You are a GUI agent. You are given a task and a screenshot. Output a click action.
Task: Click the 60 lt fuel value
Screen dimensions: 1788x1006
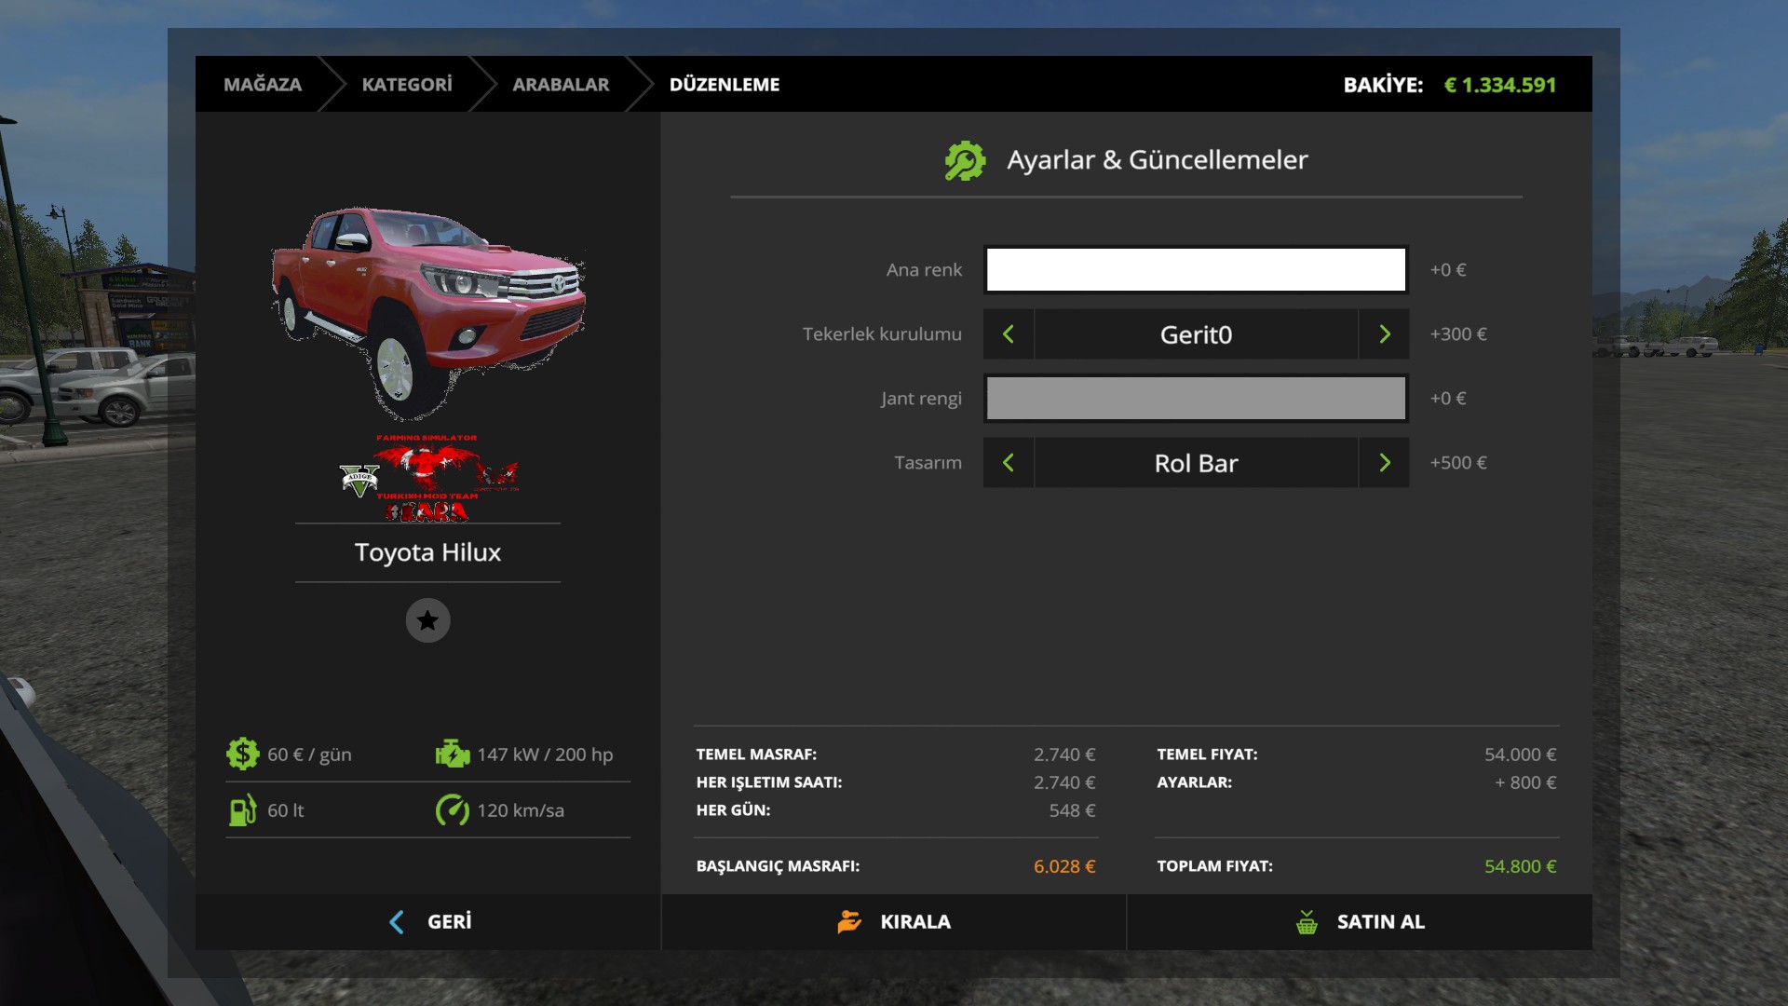tap(286, 810)
